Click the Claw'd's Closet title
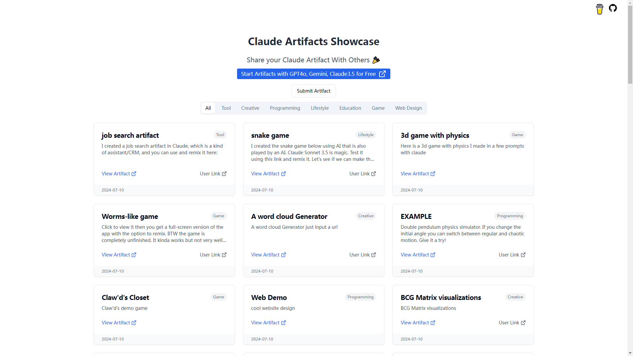The width and height of the screenshot is (633, 356). (125, 298)
